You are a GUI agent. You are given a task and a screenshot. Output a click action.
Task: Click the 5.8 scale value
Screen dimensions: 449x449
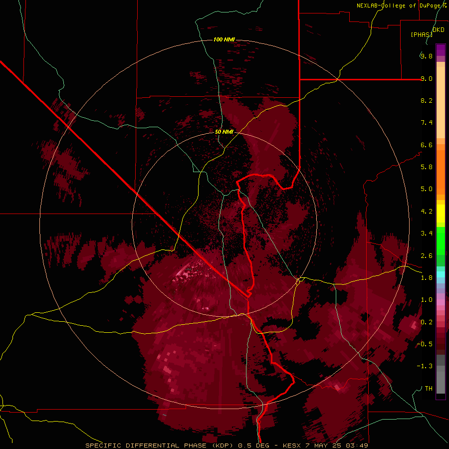tap(427, 167)
